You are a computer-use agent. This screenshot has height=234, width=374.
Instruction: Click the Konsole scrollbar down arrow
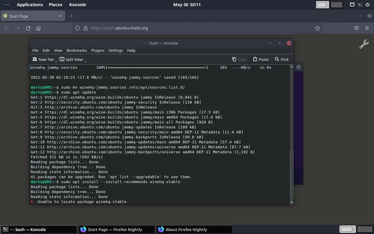point(292,202)
